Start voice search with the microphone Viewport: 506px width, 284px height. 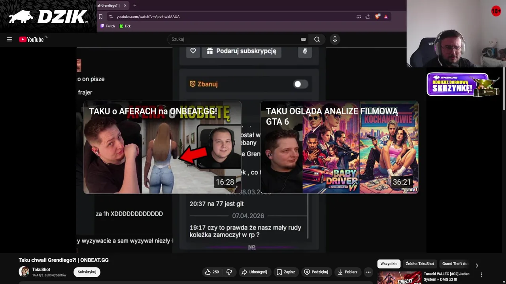tap(335, 39)
